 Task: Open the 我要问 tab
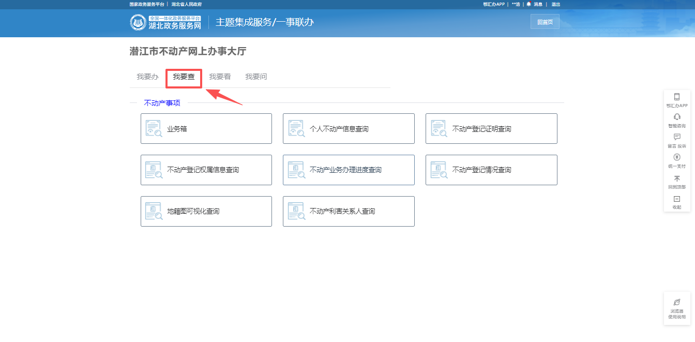click(256, 77)
